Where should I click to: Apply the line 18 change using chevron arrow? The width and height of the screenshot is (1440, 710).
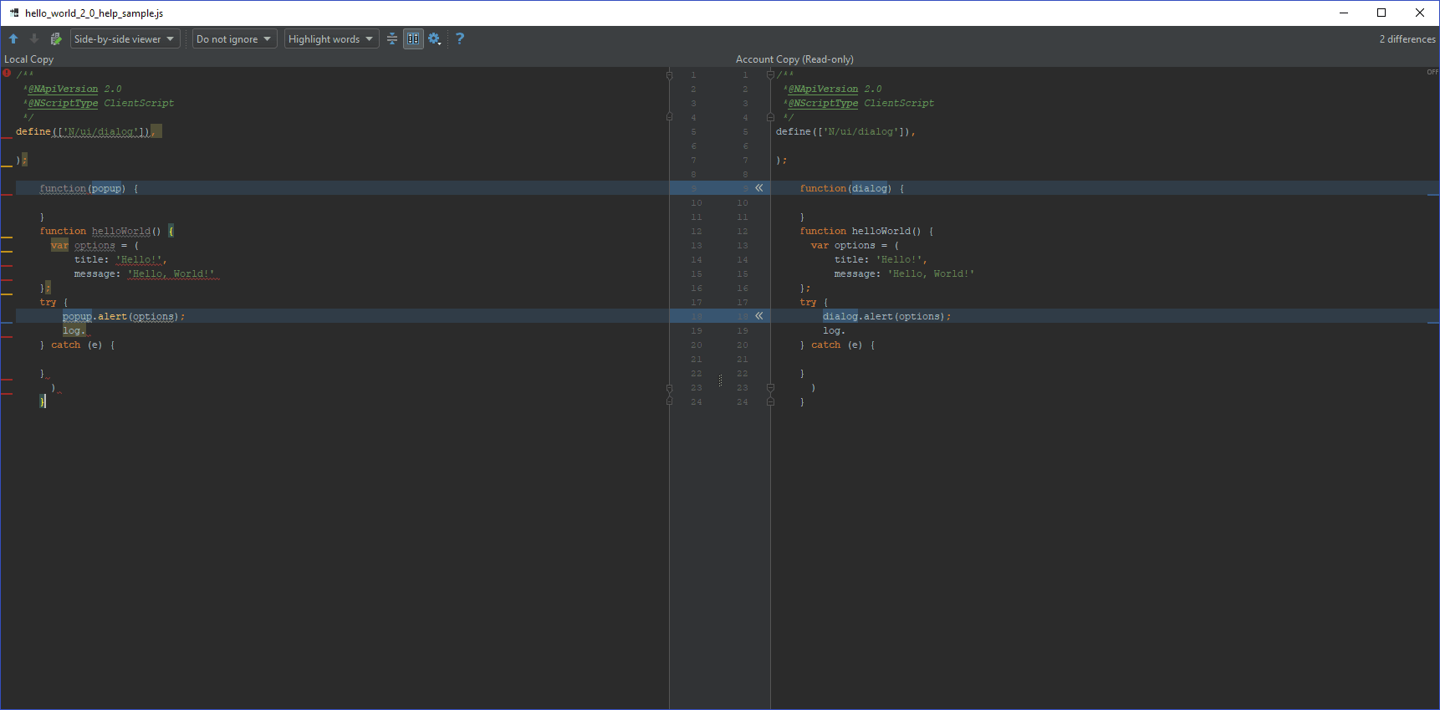(x=759, y=316)
